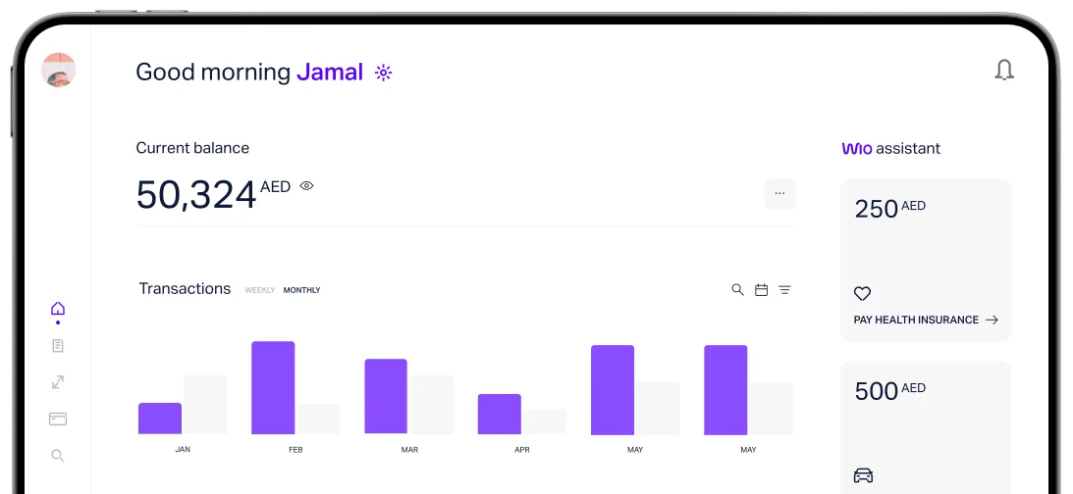Open the transactions calendar picker

coord(761,290)
